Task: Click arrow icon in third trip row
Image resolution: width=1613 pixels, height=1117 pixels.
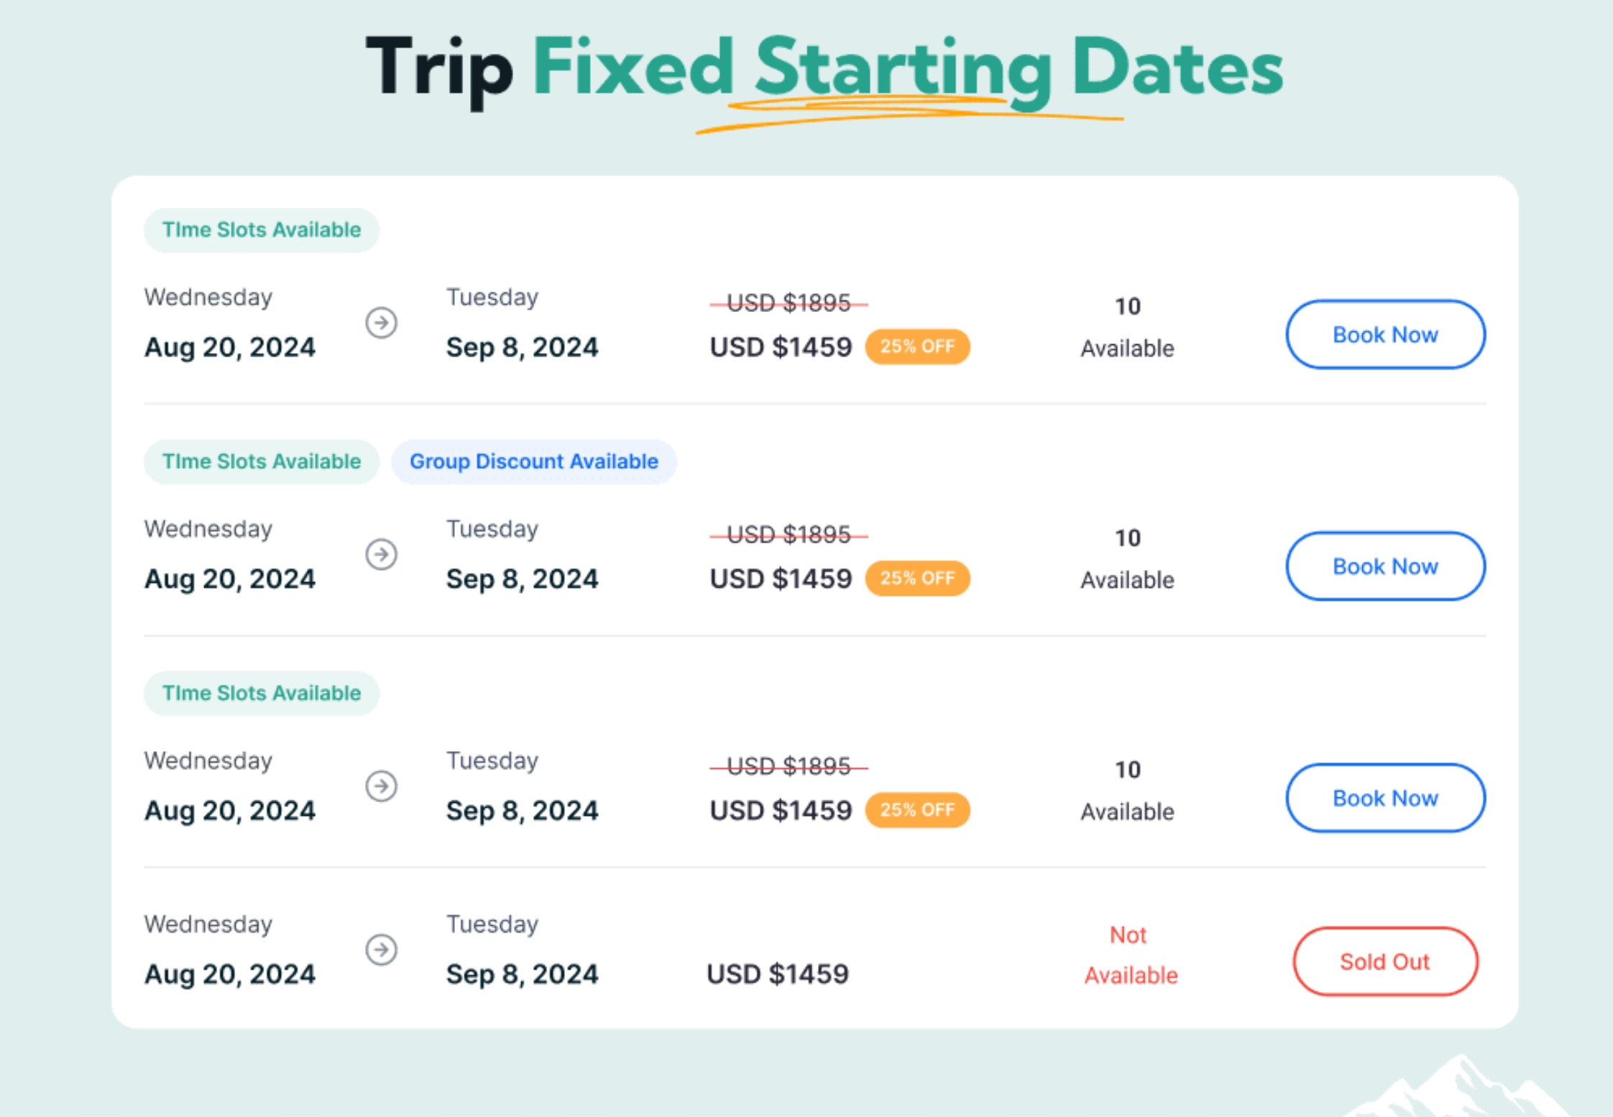Action: coord(381,786)
